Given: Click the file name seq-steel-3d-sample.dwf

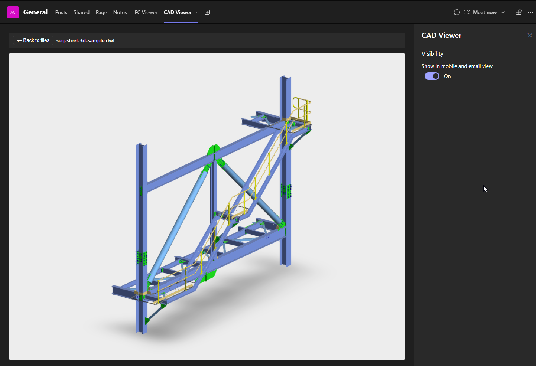Looking at the screenshot, I should point(85,40).
